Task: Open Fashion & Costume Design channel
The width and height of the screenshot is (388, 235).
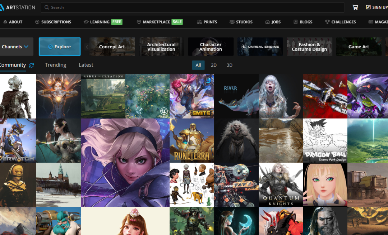Action: (x=309, y=47)
